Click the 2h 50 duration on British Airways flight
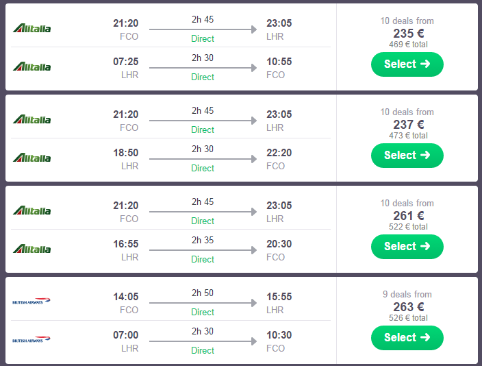 [203, 293]
